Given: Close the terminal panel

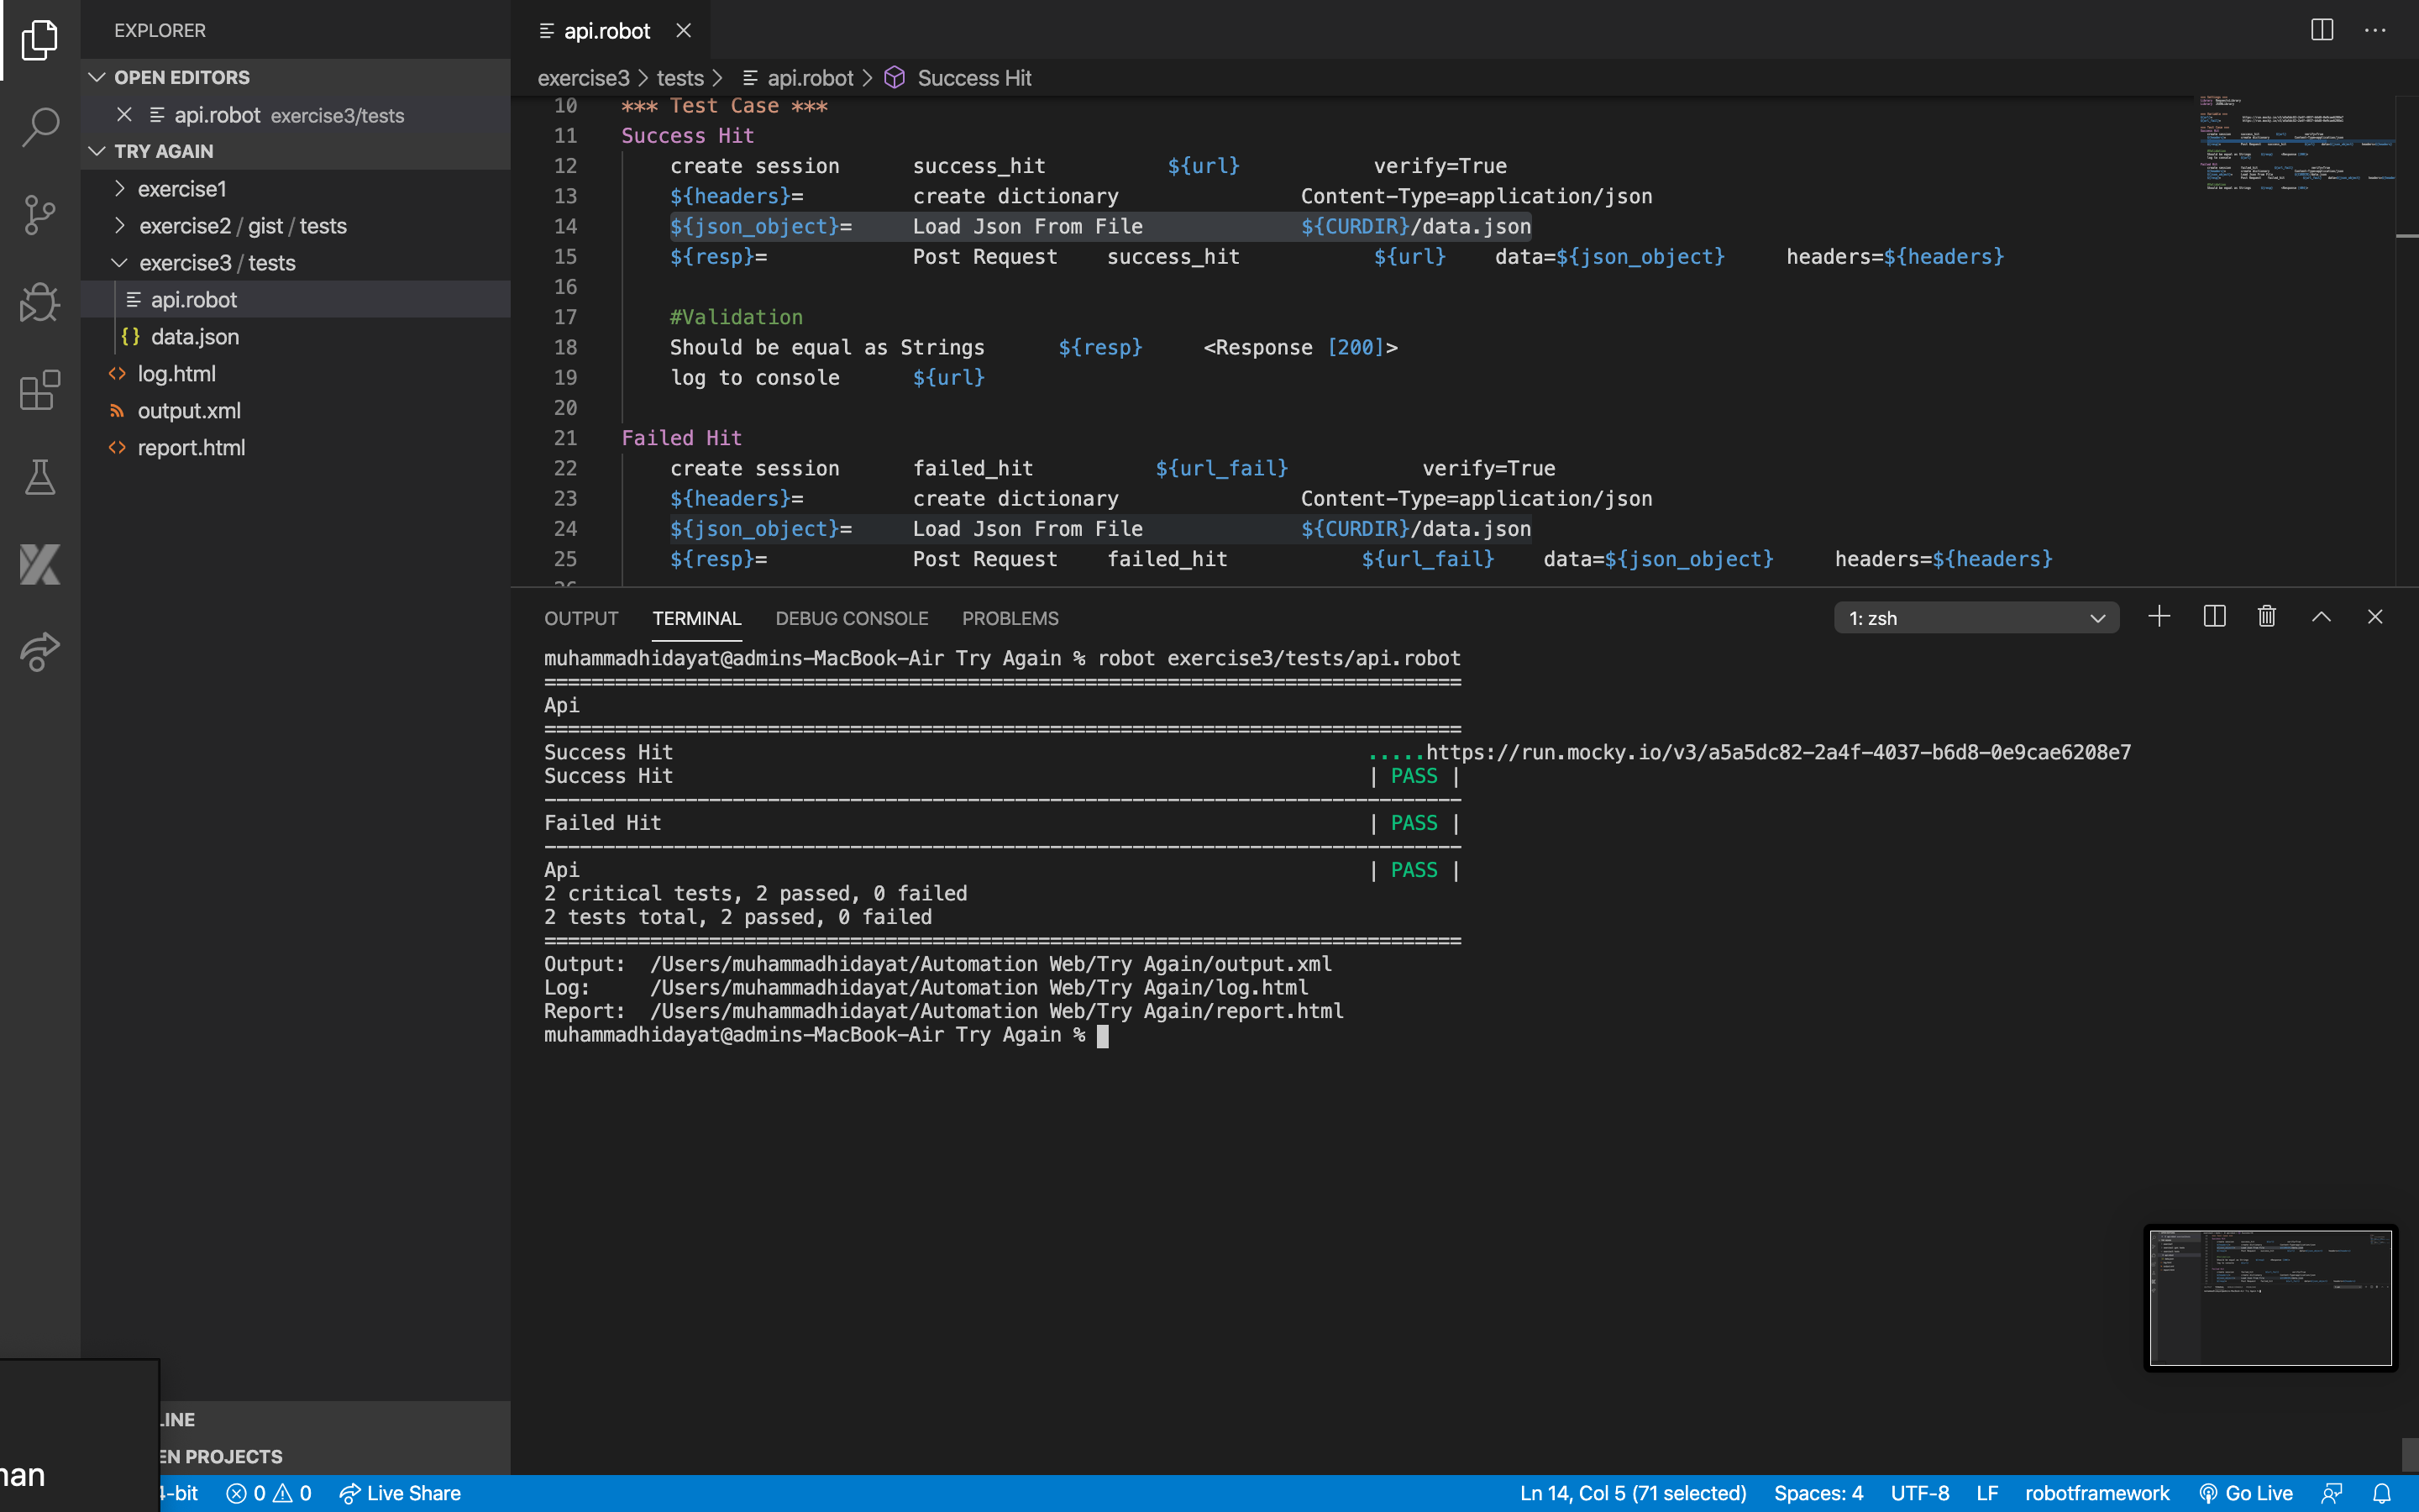Looking at the screenshot, I should click(2375, 617).
